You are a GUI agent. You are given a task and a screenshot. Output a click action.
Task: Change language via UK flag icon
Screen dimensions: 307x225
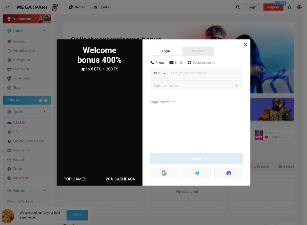pos(299,7)
